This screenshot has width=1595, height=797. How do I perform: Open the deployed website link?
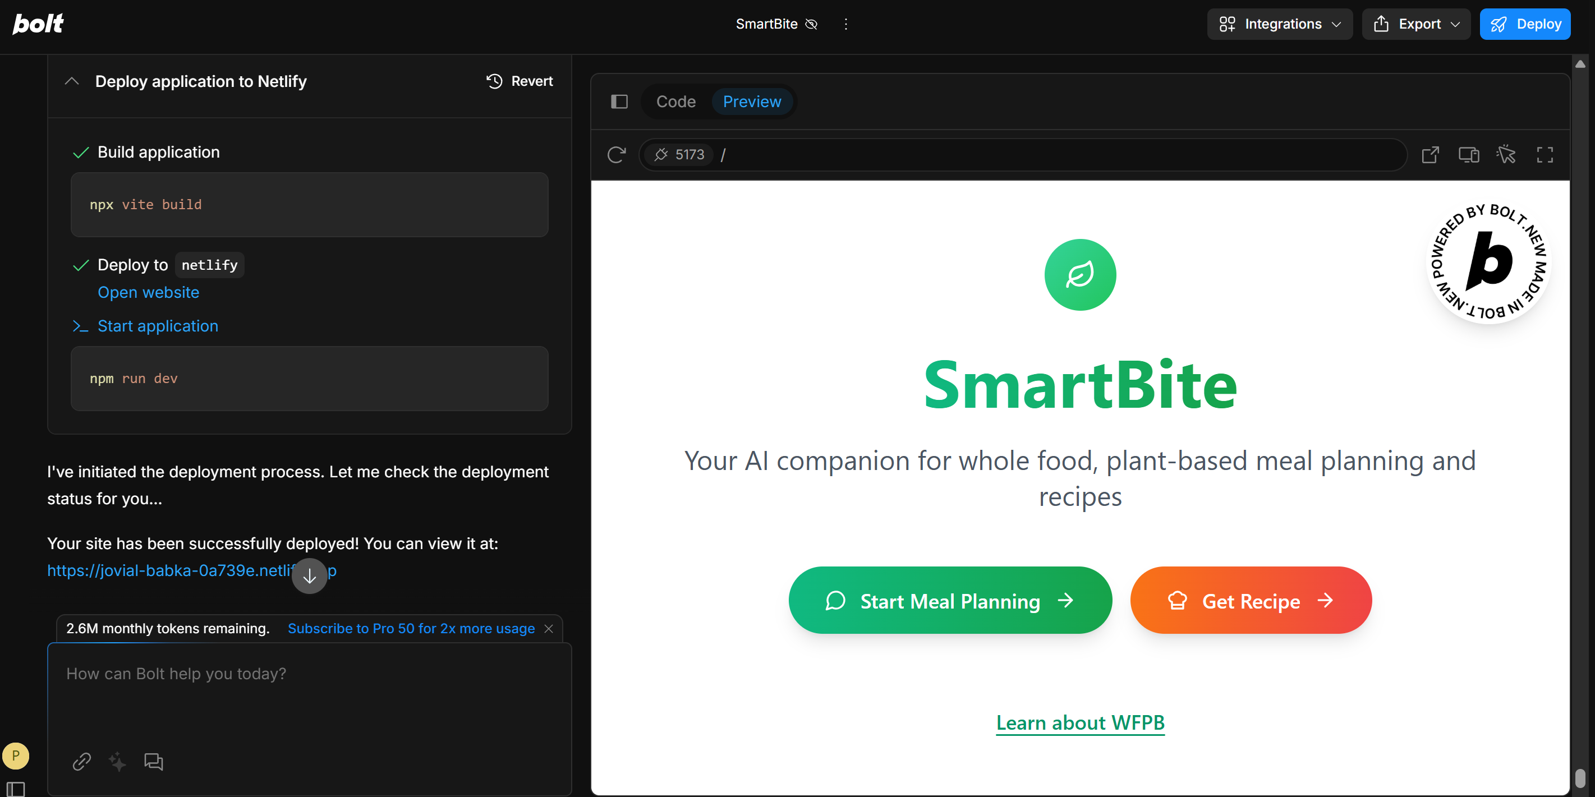pyautogui.click(x=149, y=292)
